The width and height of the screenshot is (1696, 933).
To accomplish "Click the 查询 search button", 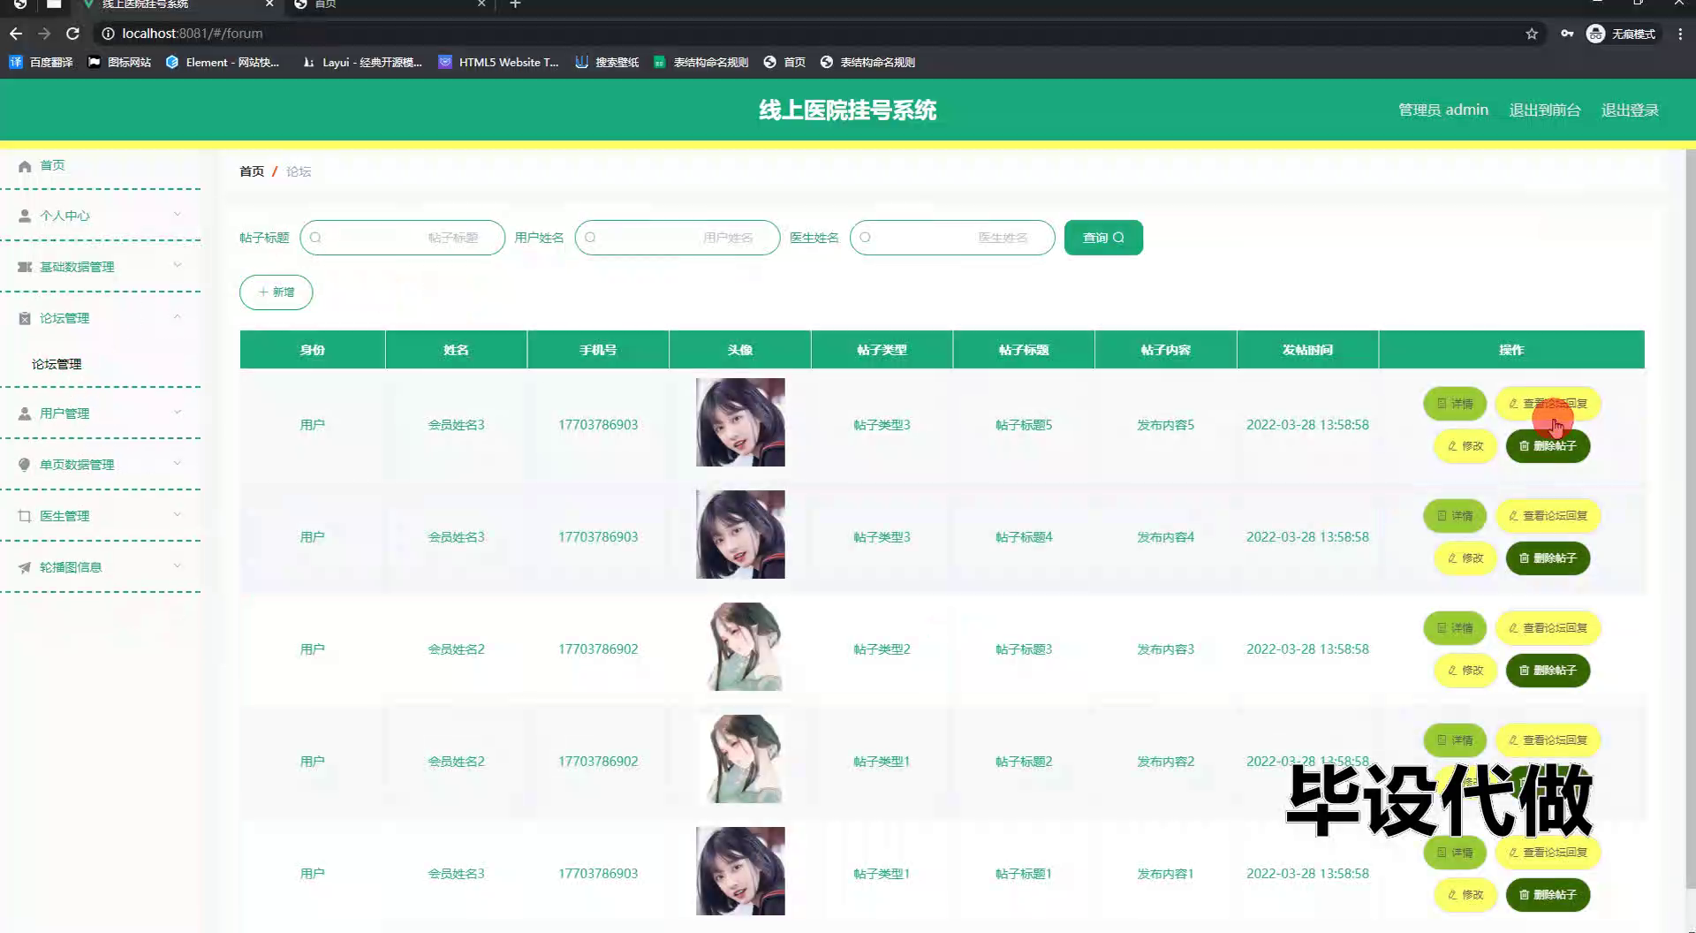I will 1103,238.
